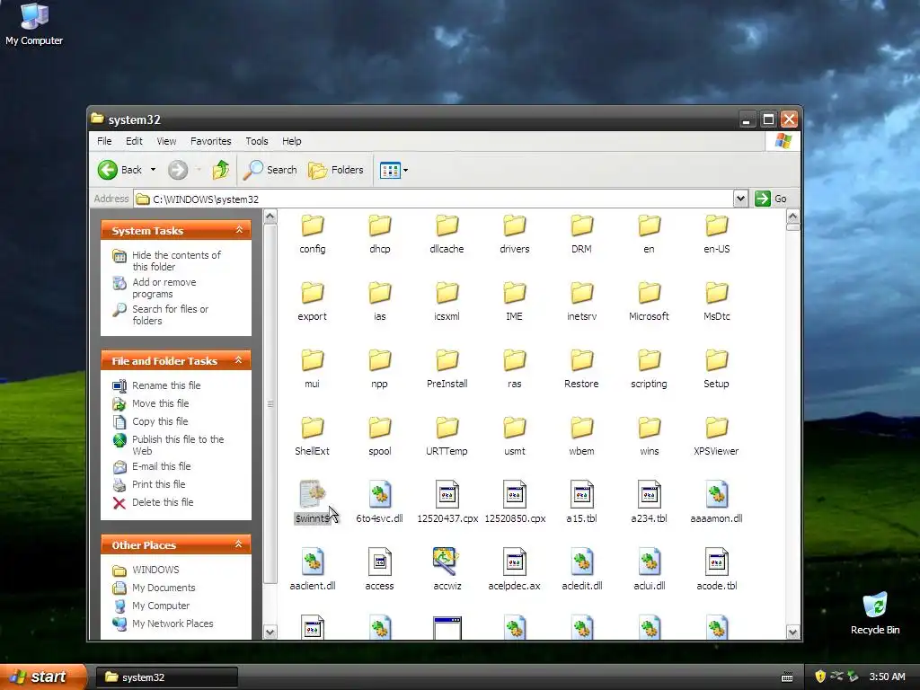920x690 pixels.
Task: Select the 6to4svc.dll file
Action: 380,502
